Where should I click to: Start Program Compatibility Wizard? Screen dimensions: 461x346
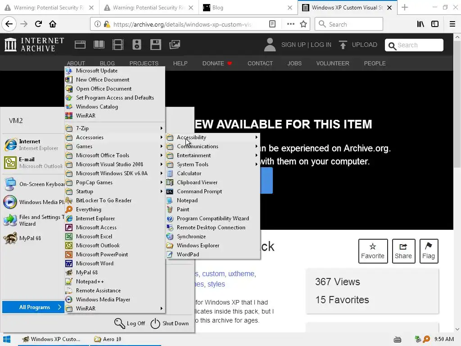pyautogui.click(x=213, y=219)
